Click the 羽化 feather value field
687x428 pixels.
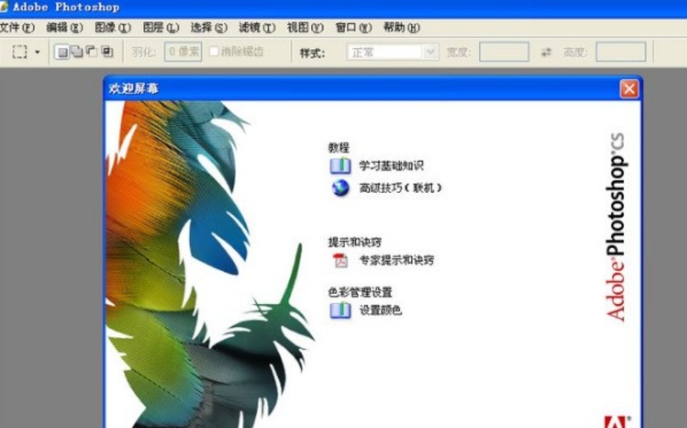click(x=183, y=52)
